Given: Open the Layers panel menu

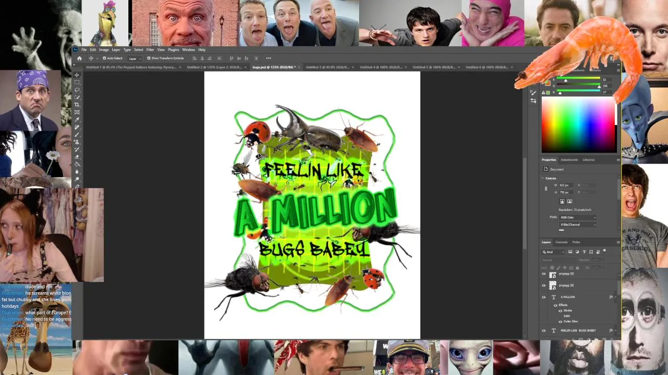Looking at the screenshot, I should pyautogui.click(x=618, y=242).
